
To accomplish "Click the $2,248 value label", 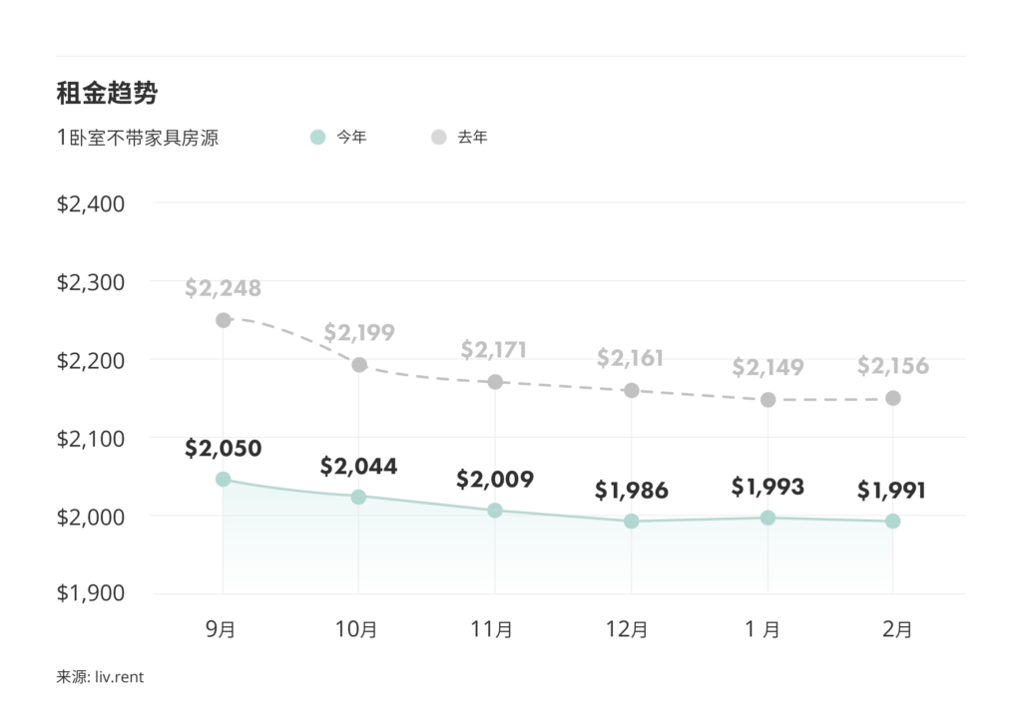I will (x=224, y=289).
